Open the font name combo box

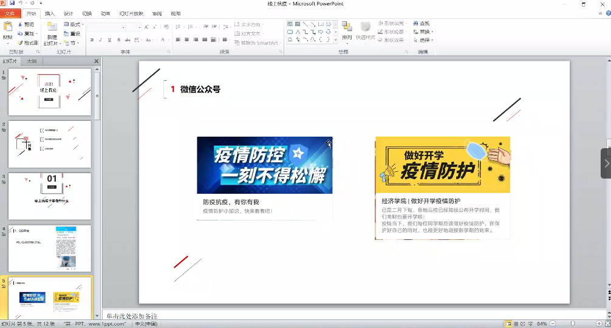pyautogui.click(x=106, y=27)
